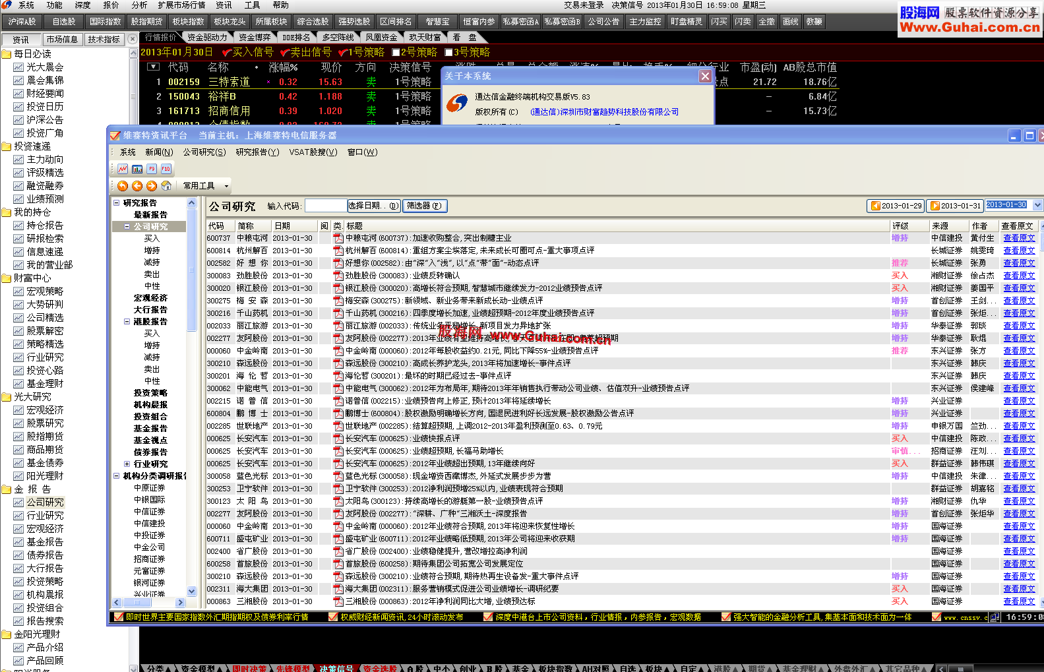1044x672 pixels.
Task: Select 投资策略 in research tree
Action: coord(150,393)
